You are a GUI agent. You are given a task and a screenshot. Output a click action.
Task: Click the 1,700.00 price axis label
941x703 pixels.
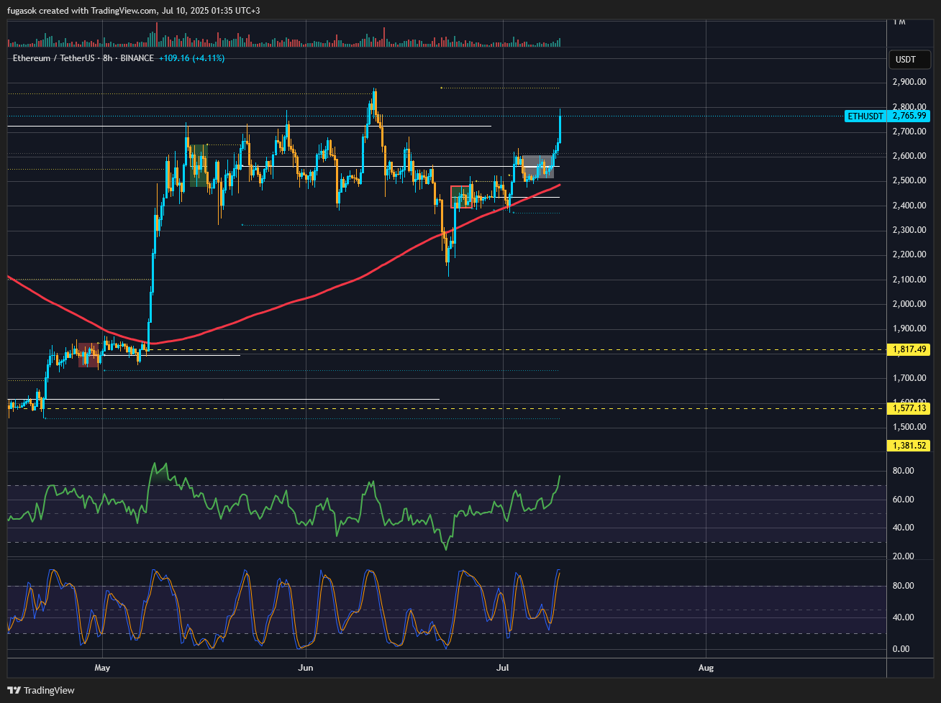909,378
